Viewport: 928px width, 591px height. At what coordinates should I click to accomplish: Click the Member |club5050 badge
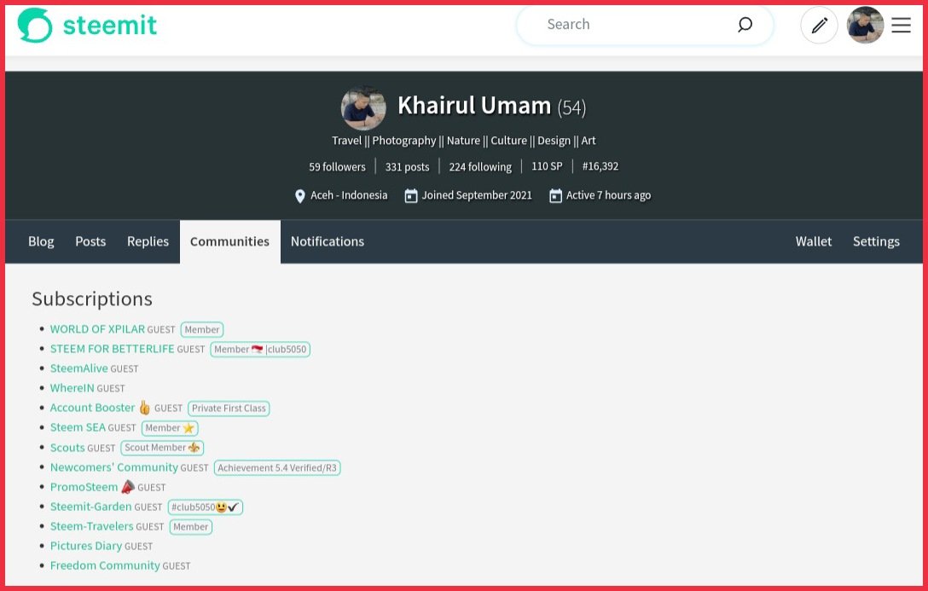tap(260, 349)
